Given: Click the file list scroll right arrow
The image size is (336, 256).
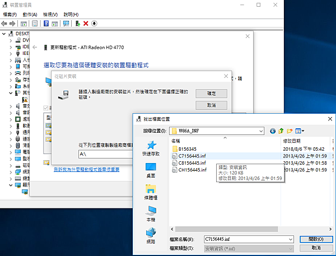Looking at the screenshot, I should click(x=330, y=229).
